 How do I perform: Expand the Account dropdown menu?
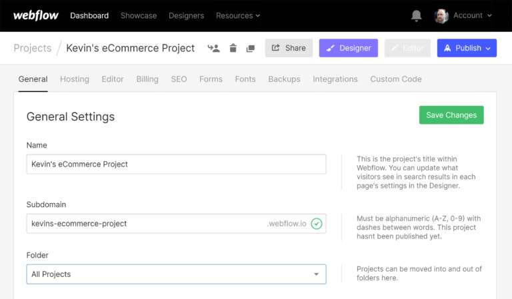click(x=472, y=15)
